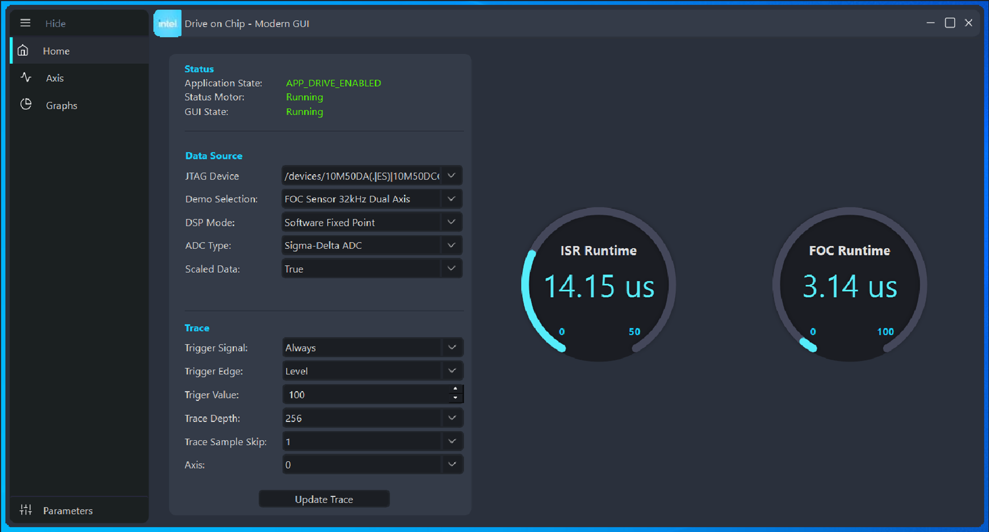
Task: Switch to the Graphs page
Action: coord(61,106)
